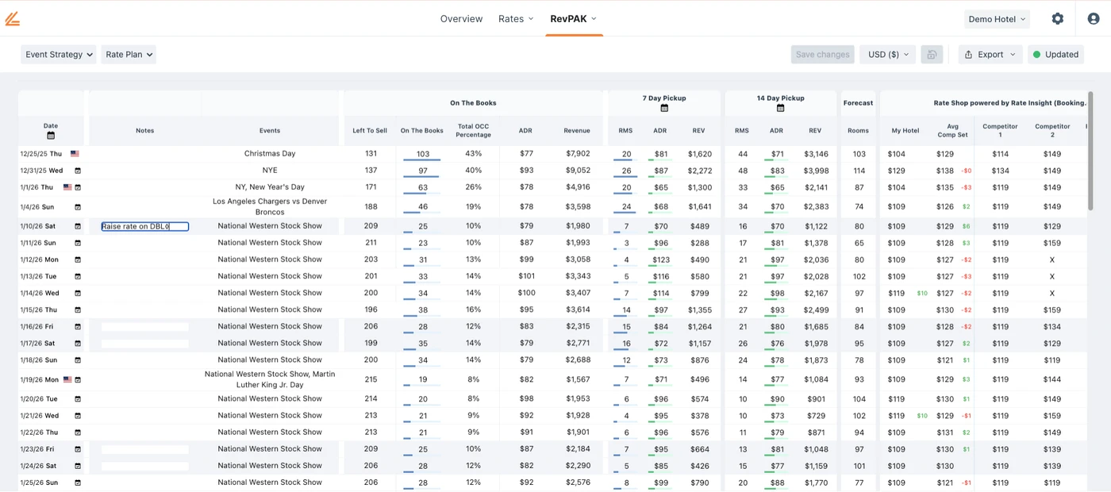Click the calendar icon in the Date column header
This screenshot has height=492, width=1111.
pos(50,135)
